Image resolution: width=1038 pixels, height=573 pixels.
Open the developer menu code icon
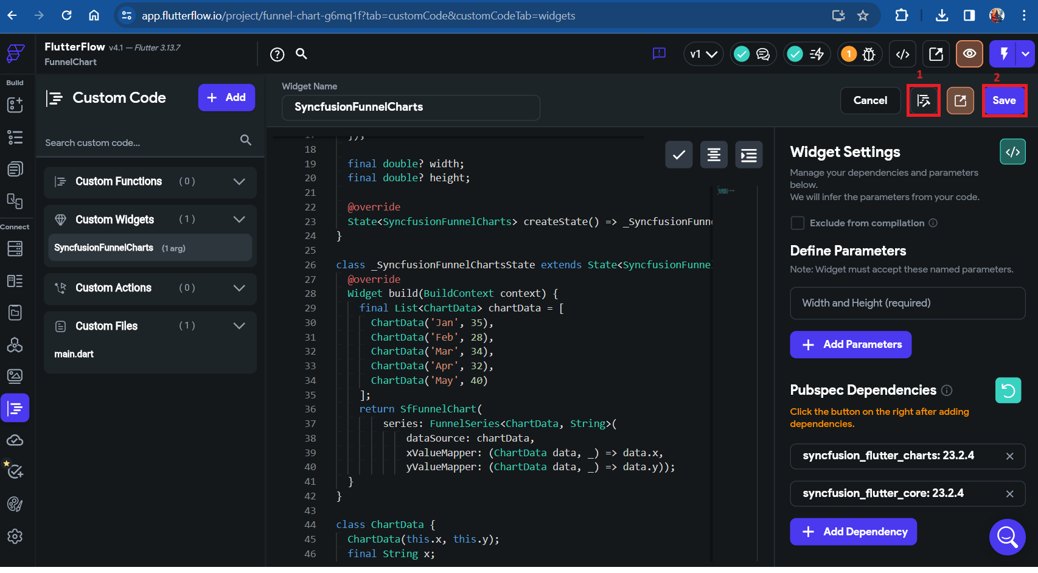click(903, 55)
